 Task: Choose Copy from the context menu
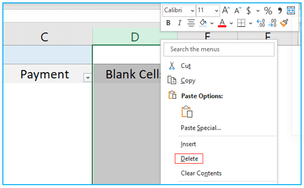188,80
